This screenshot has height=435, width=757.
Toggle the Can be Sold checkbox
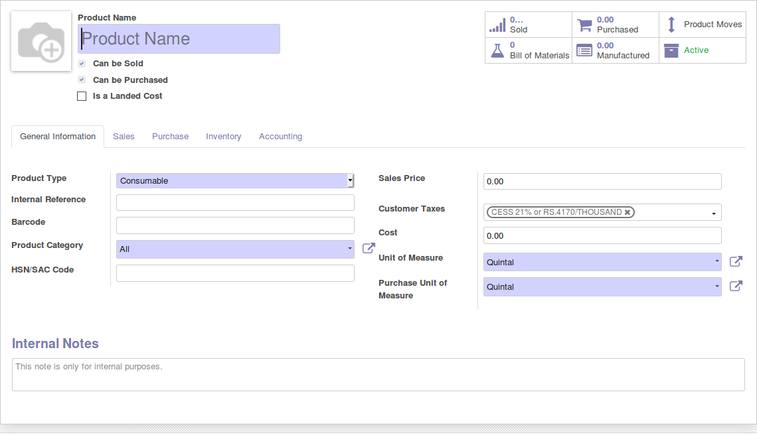[82, 64]
